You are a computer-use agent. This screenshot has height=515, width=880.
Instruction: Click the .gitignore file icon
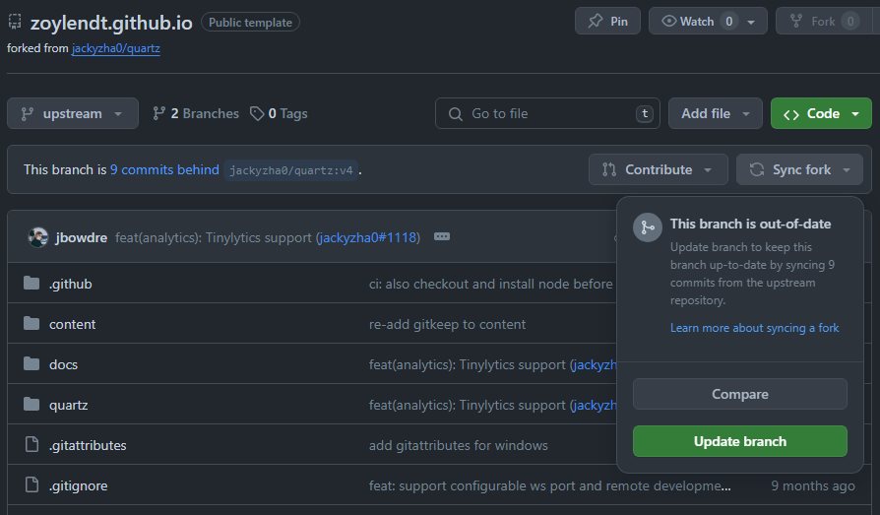pyautogui.click(x=31, y=485)
